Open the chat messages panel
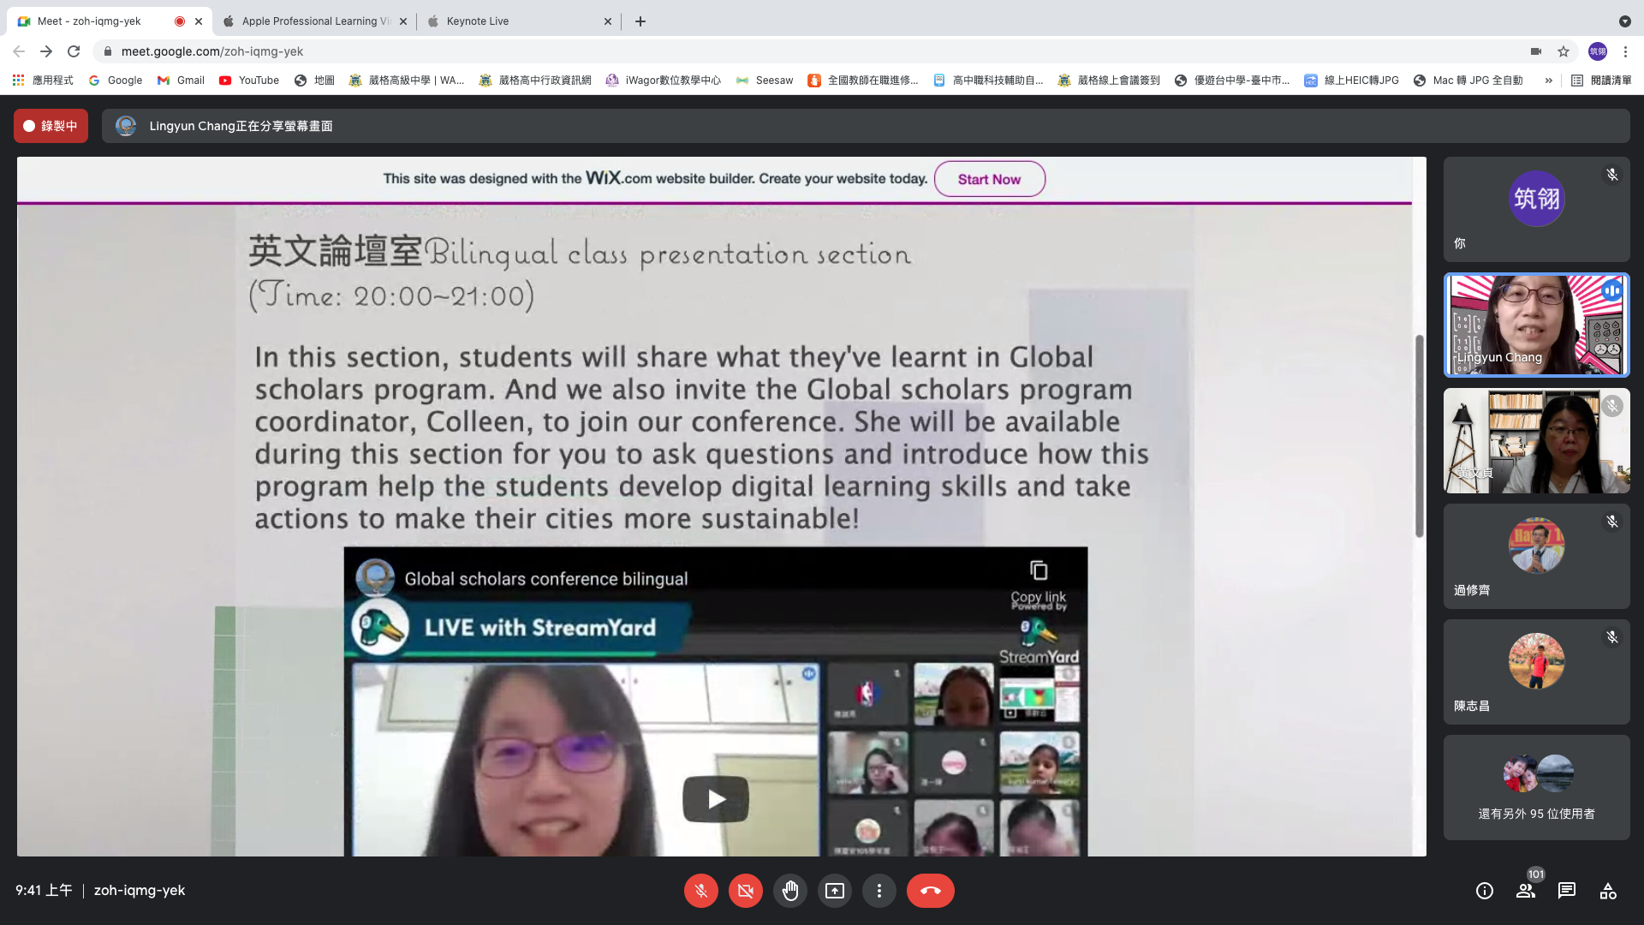Image resolution: width=1644 pixels, height=925 pixels. [1566, 891]
